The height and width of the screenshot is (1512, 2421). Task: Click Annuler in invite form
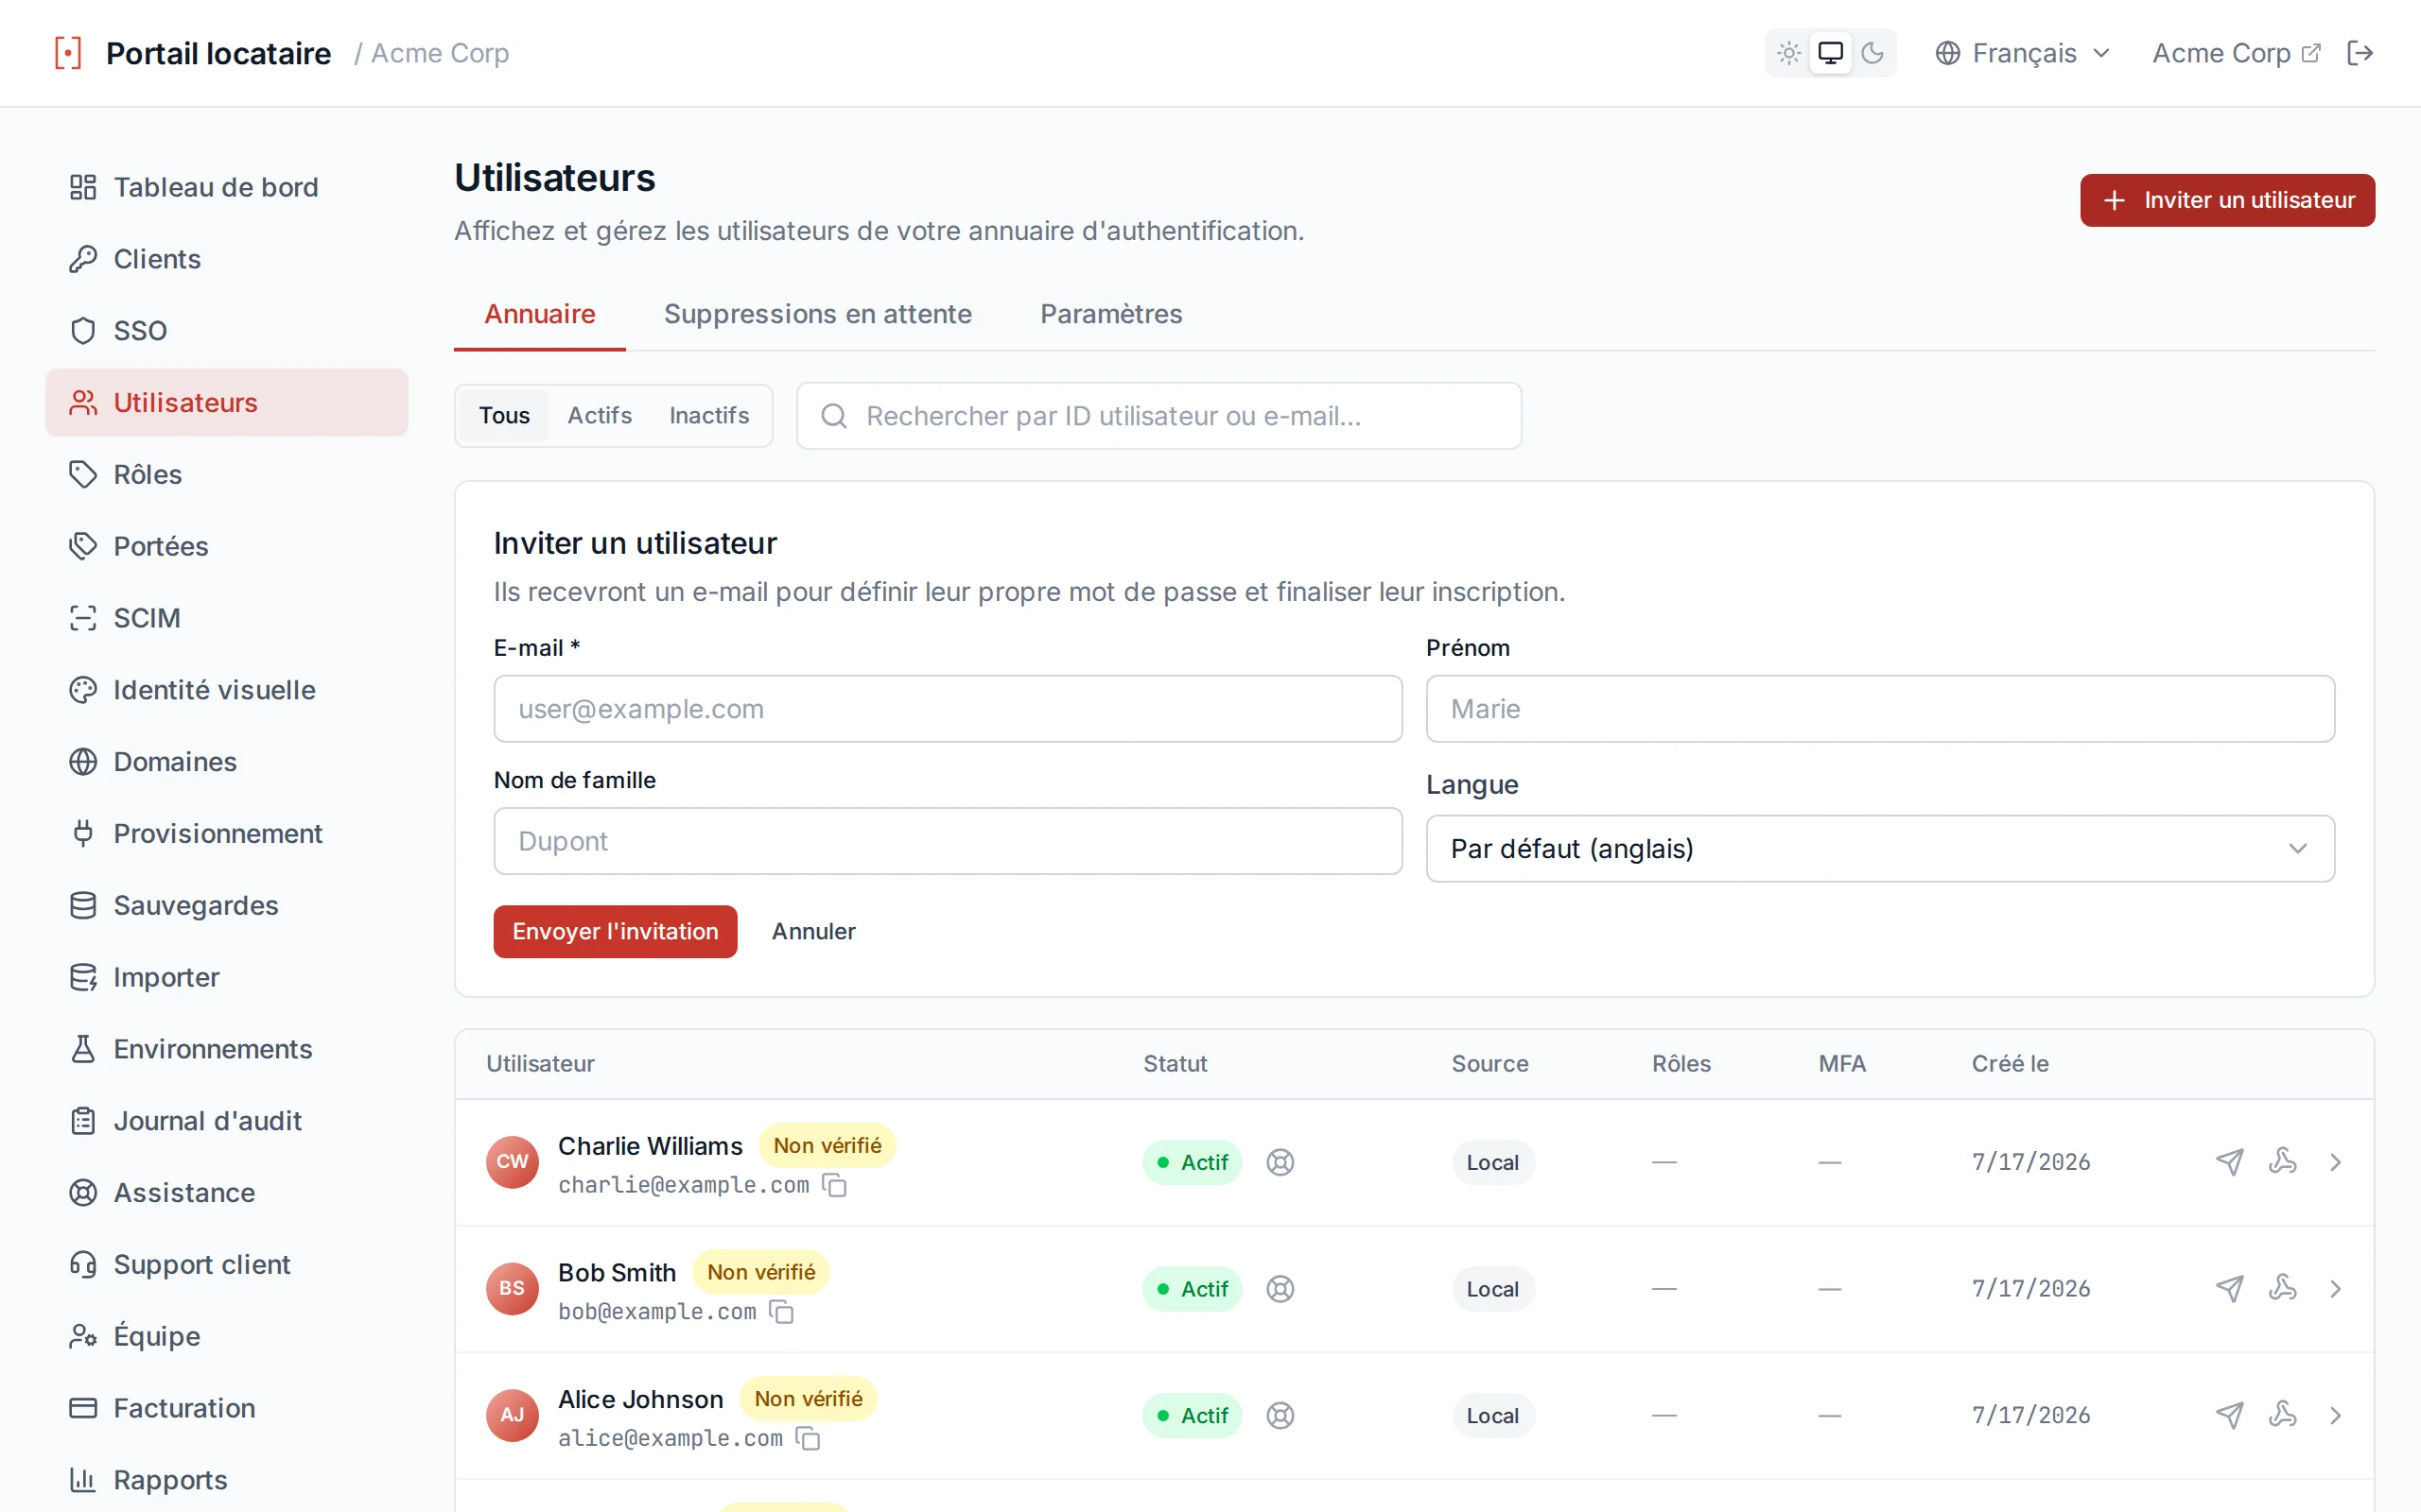pos(813,932)
